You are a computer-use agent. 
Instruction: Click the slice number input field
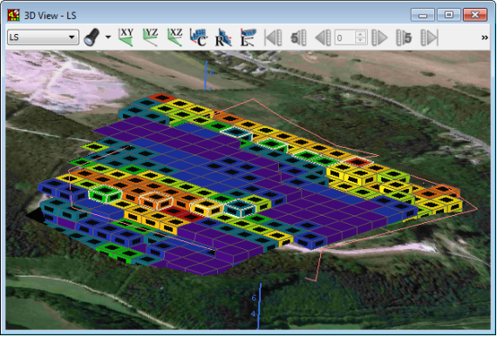click(345, 37)
